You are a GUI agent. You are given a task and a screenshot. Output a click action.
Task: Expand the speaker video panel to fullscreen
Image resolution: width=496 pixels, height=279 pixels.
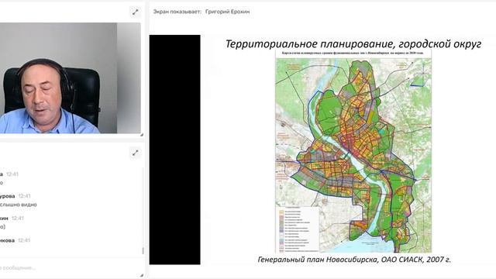point(136,12)
